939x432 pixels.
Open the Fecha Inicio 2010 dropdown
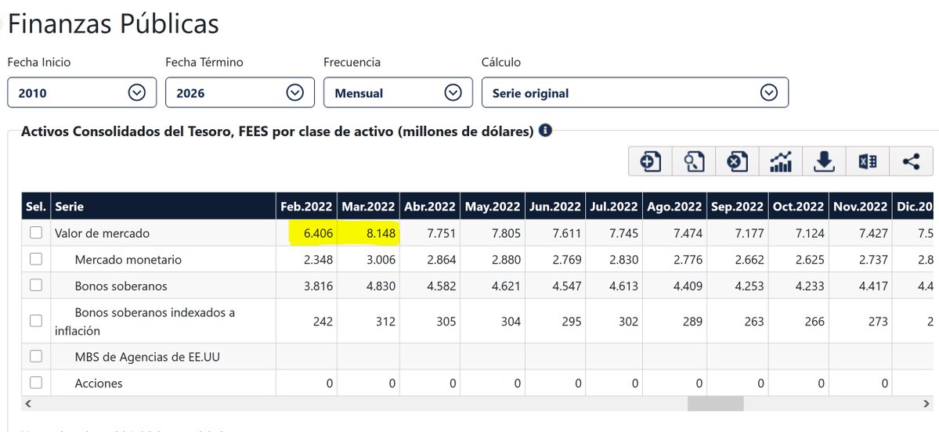coord(82,93)
